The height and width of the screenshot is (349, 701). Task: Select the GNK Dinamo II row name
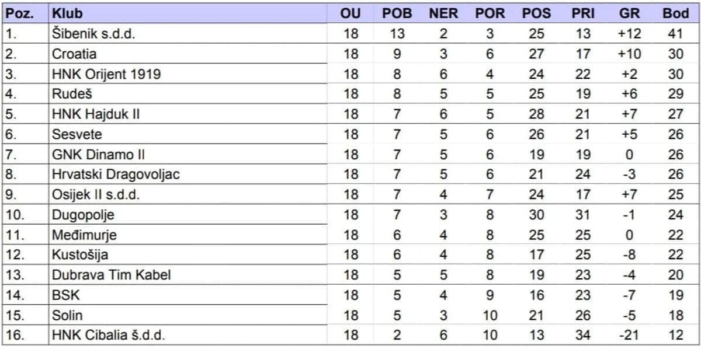[99, 155]
